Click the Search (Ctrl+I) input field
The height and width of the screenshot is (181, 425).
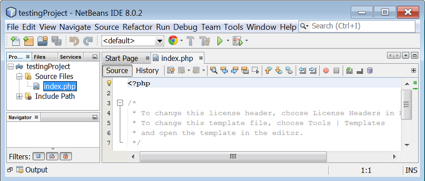(363, 26)
